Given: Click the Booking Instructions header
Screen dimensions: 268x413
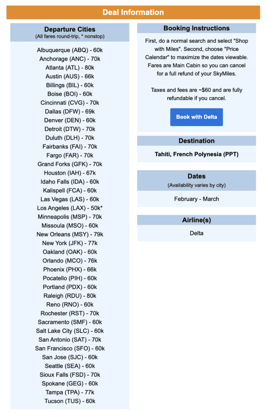Looking at the screenshot, I should pyautogui.click(x=197, y=28).
